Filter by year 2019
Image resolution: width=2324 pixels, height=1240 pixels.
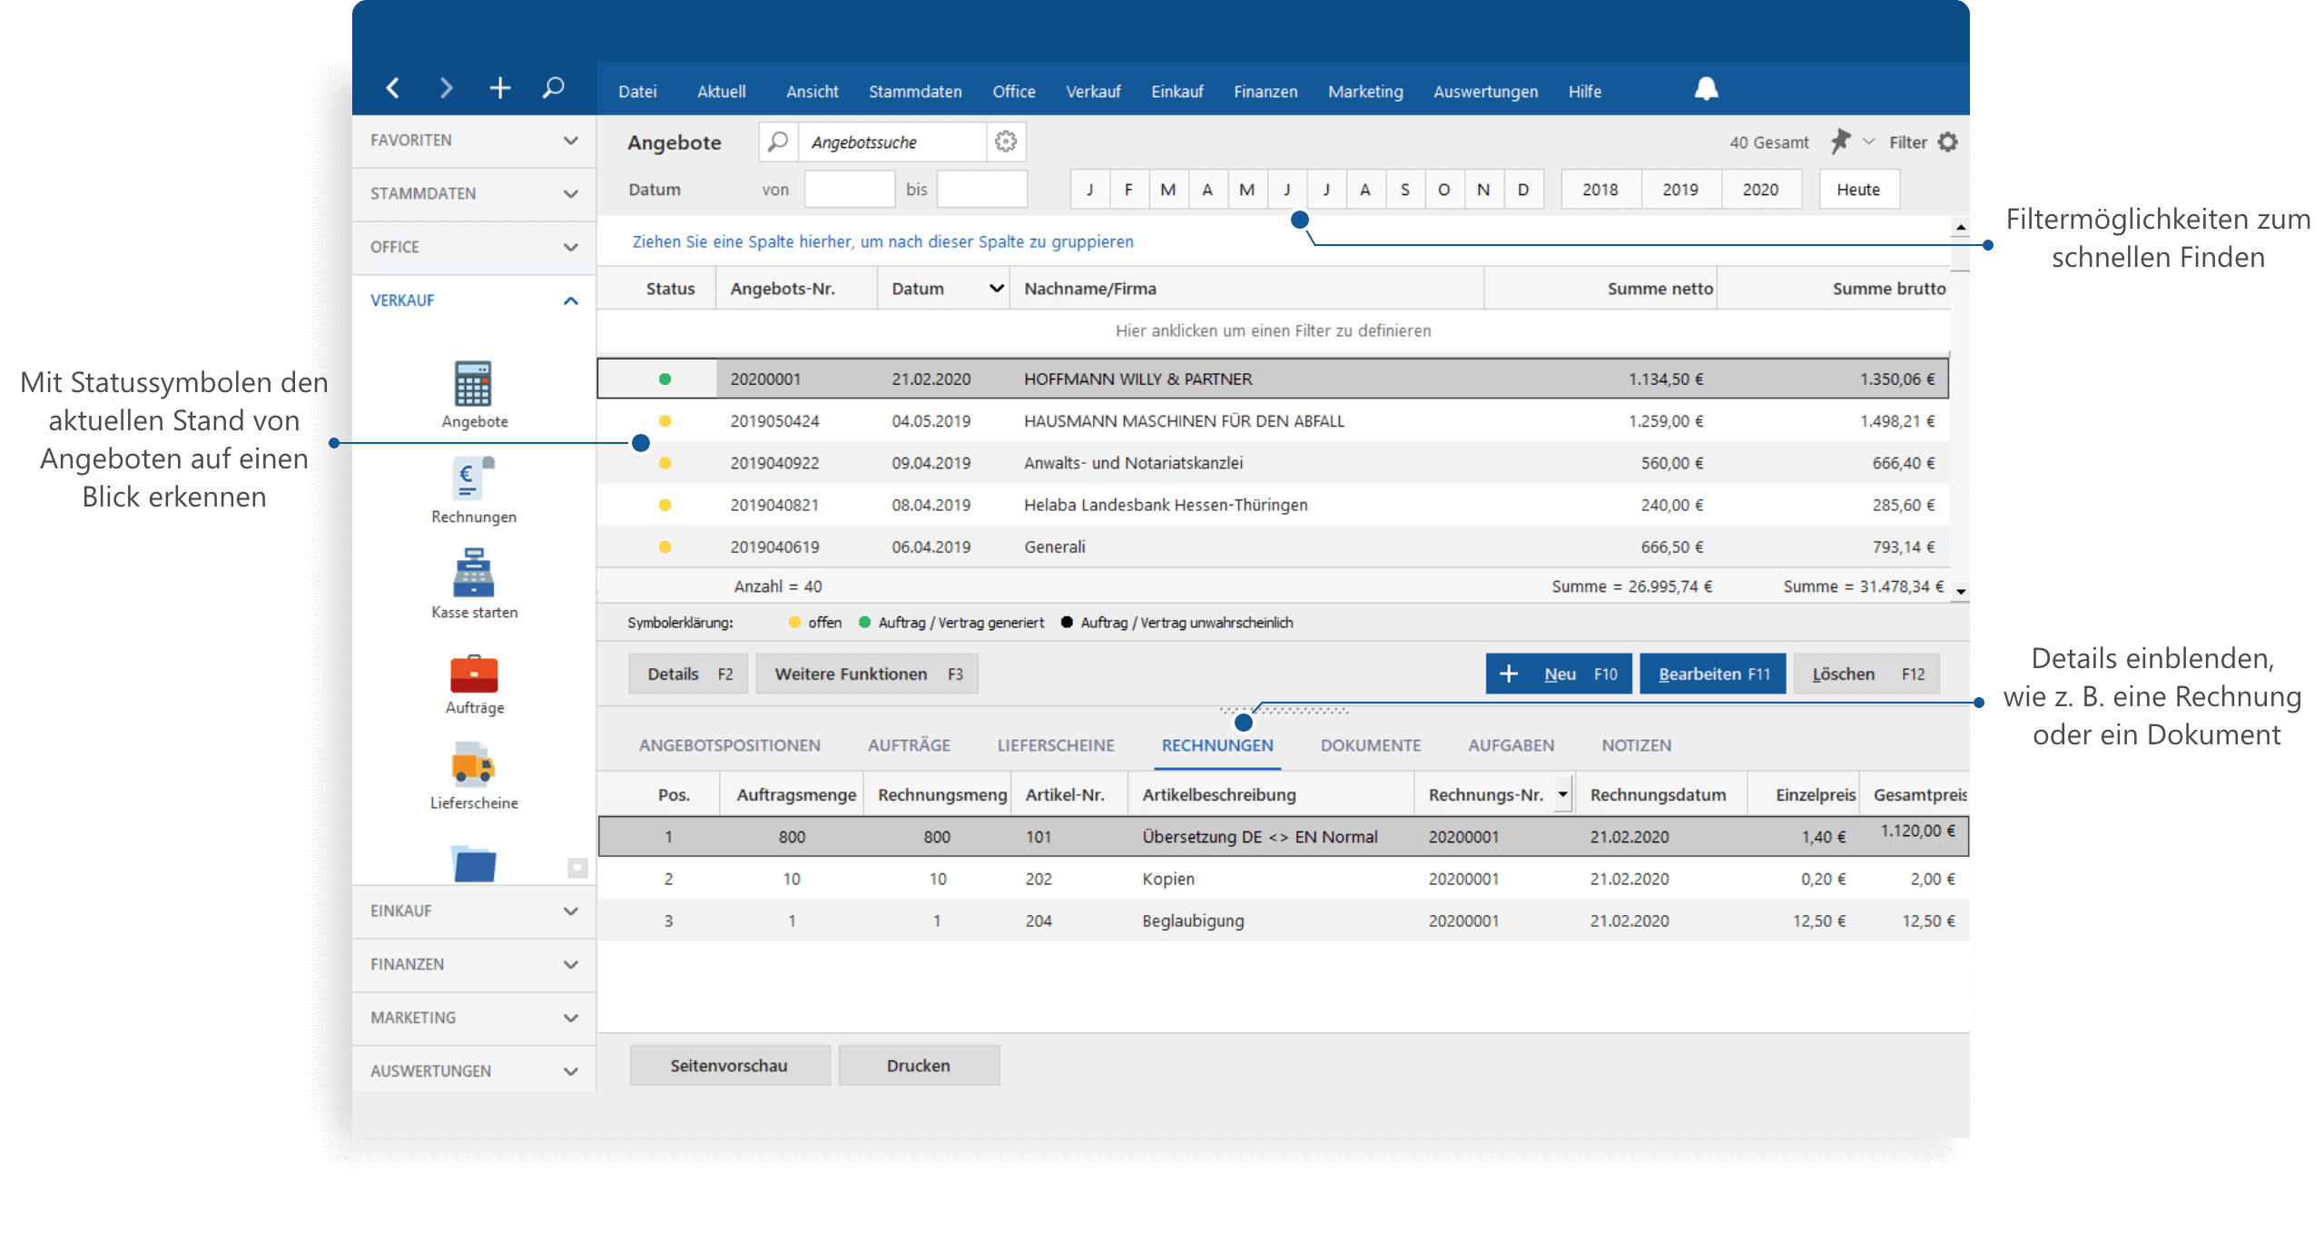[x=1679, y=190]
